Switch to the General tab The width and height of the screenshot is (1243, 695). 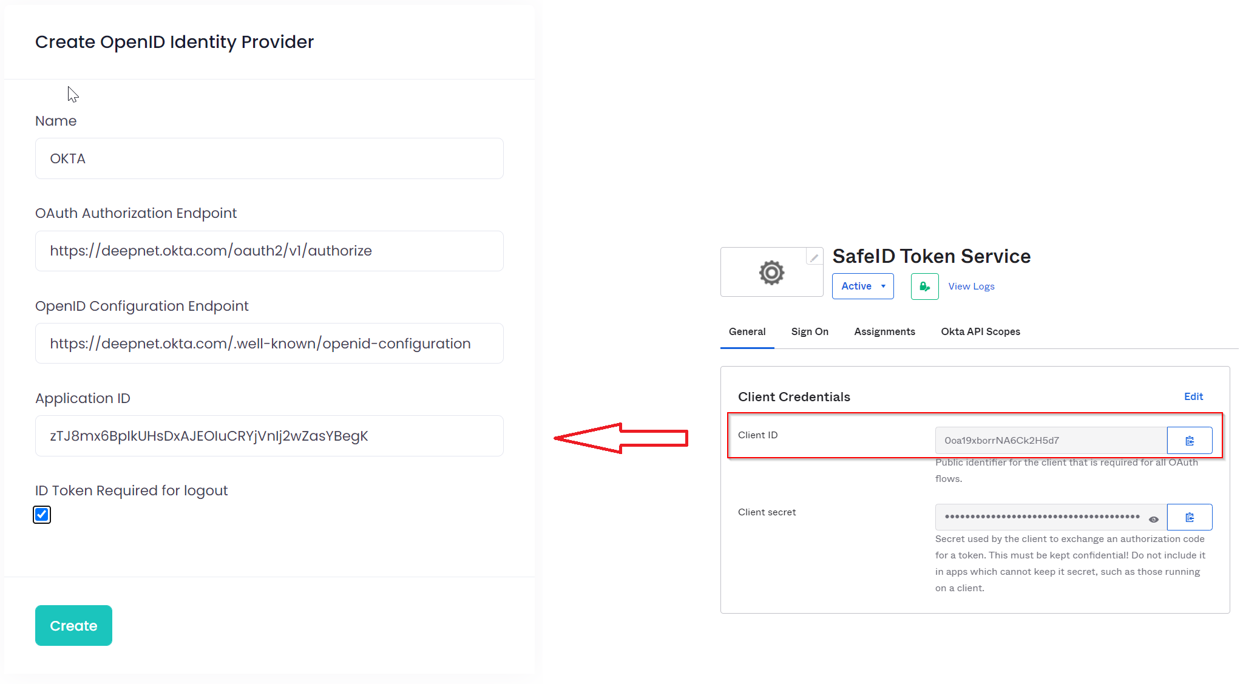(x=747, y=331)
